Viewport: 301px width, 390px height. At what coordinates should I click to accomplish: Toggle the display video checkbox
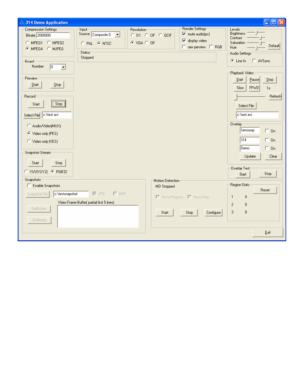[184, 41]
